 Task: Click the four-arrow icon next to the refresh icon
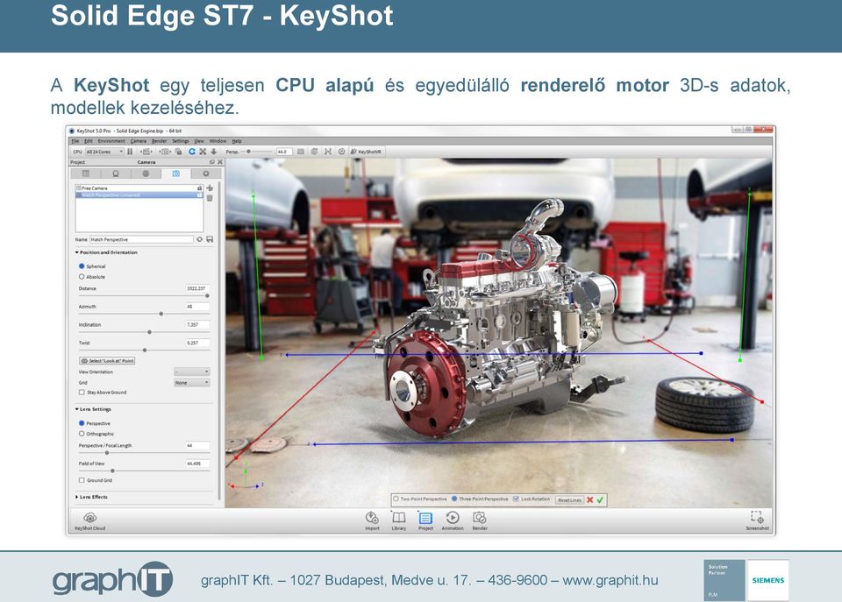point(203,152)
